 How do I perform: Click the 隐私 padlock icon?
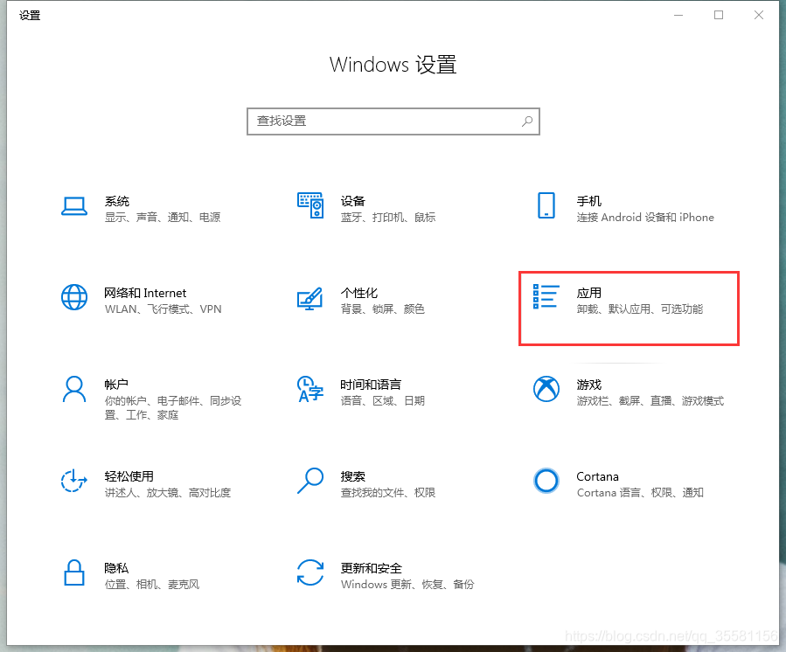[74, 572]
